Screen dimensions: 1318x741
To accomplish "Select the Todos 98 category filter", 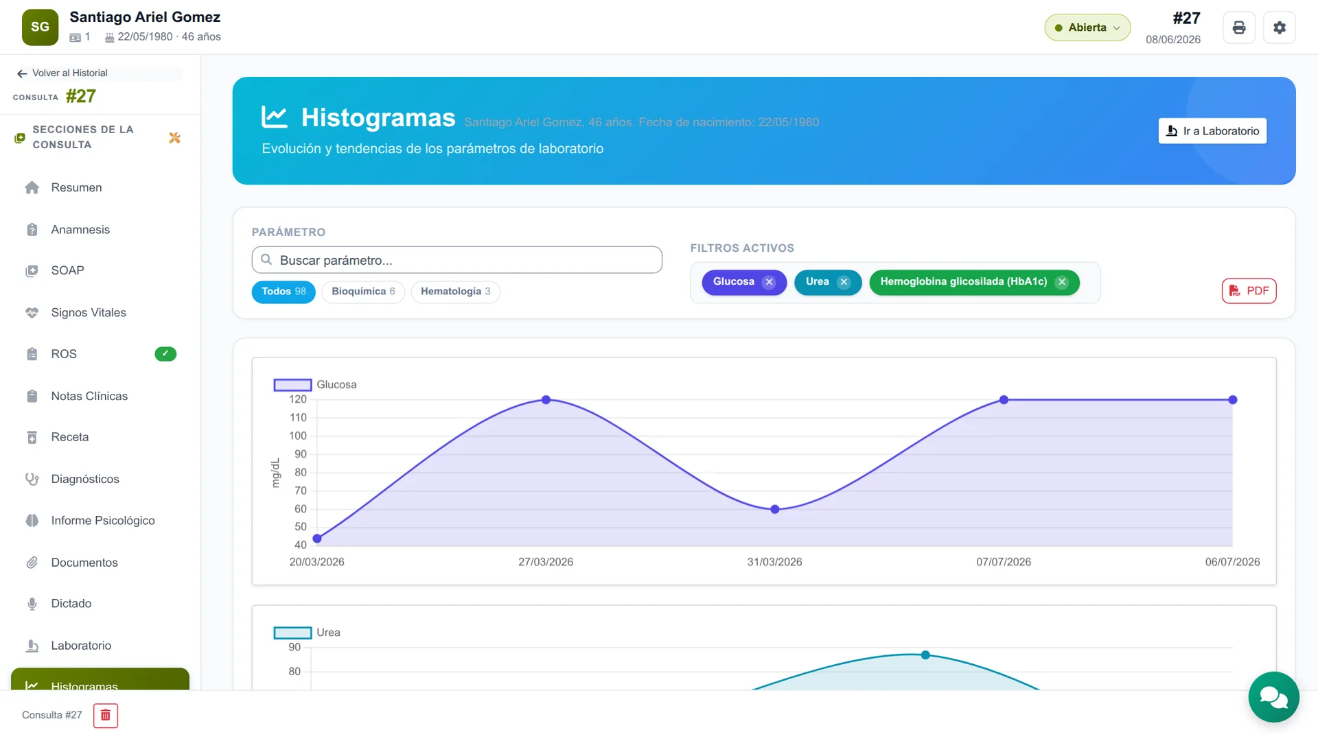I will (x=284, y=292).
